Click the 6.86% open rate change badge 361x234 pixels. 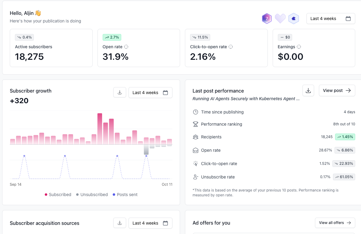tap(345, 150)
